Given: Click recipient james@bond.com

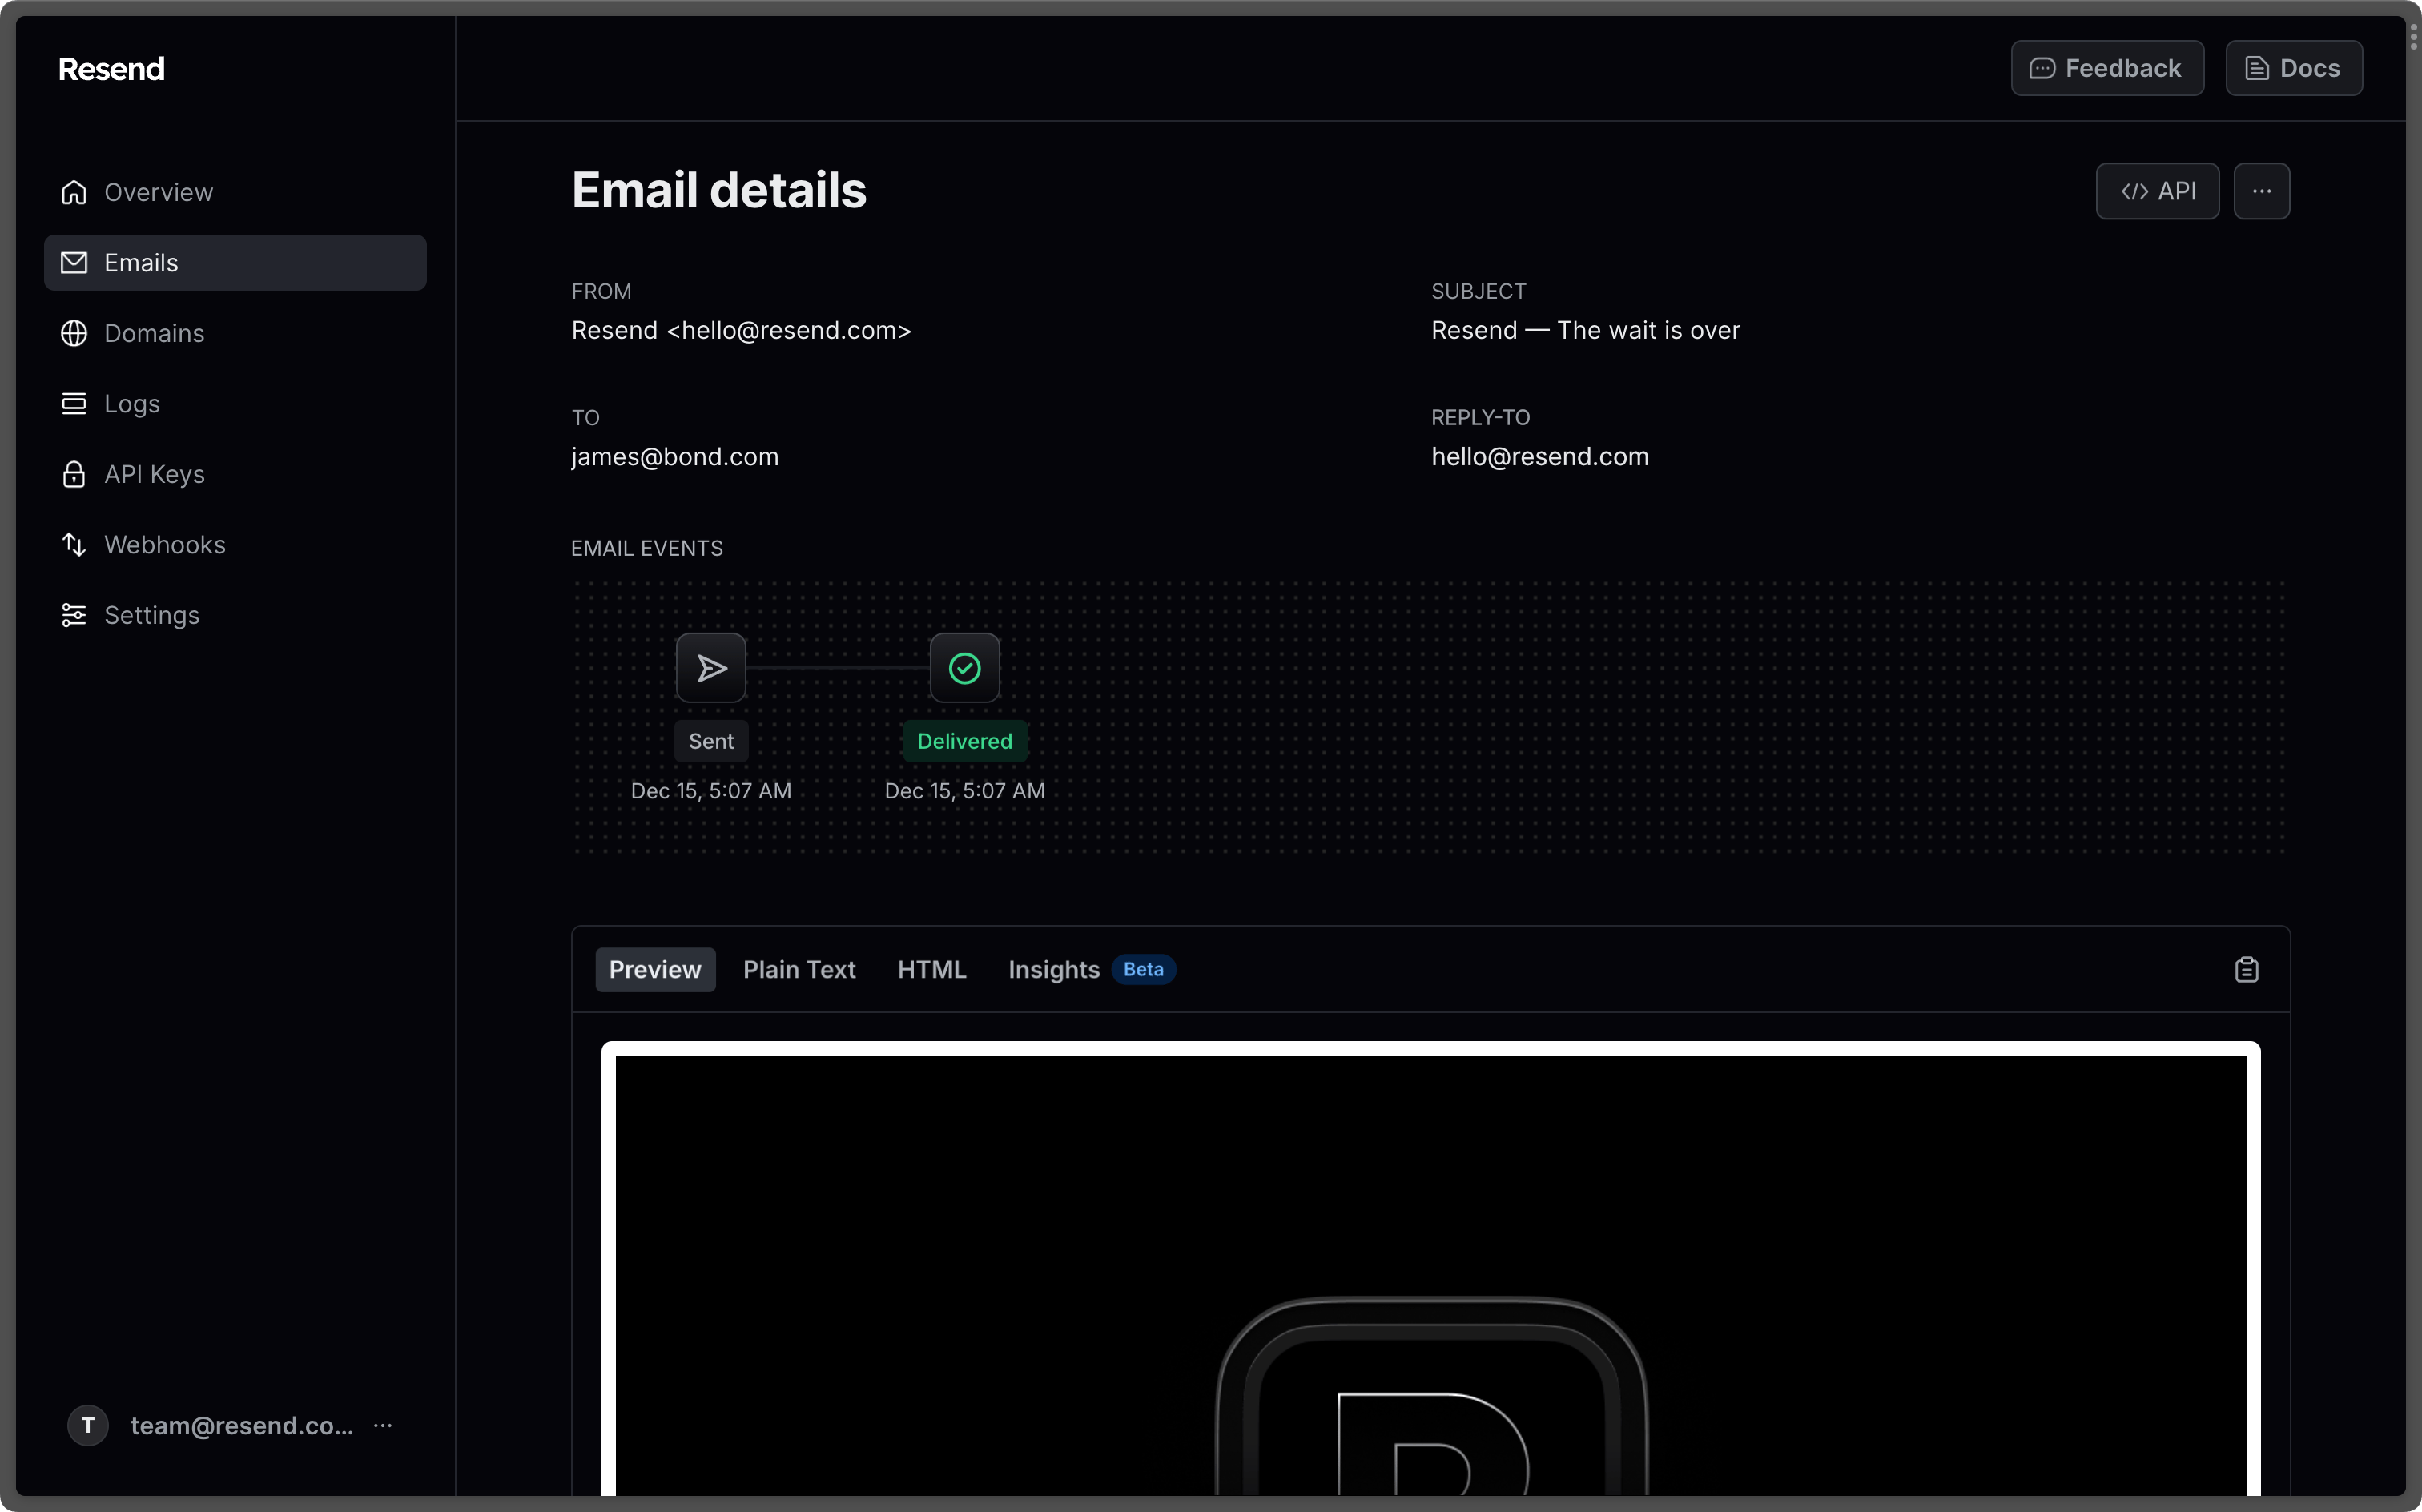Looking at the screenshot, I should [675, 457].
